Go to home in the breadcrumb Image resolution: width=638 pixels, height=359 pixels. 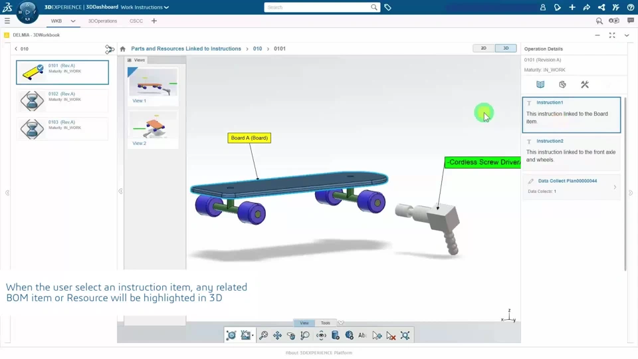click(123, 49)
